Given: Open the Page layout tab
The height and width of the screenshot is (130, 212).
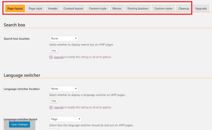Looking at the screenshot, I should tap(15, 8).
